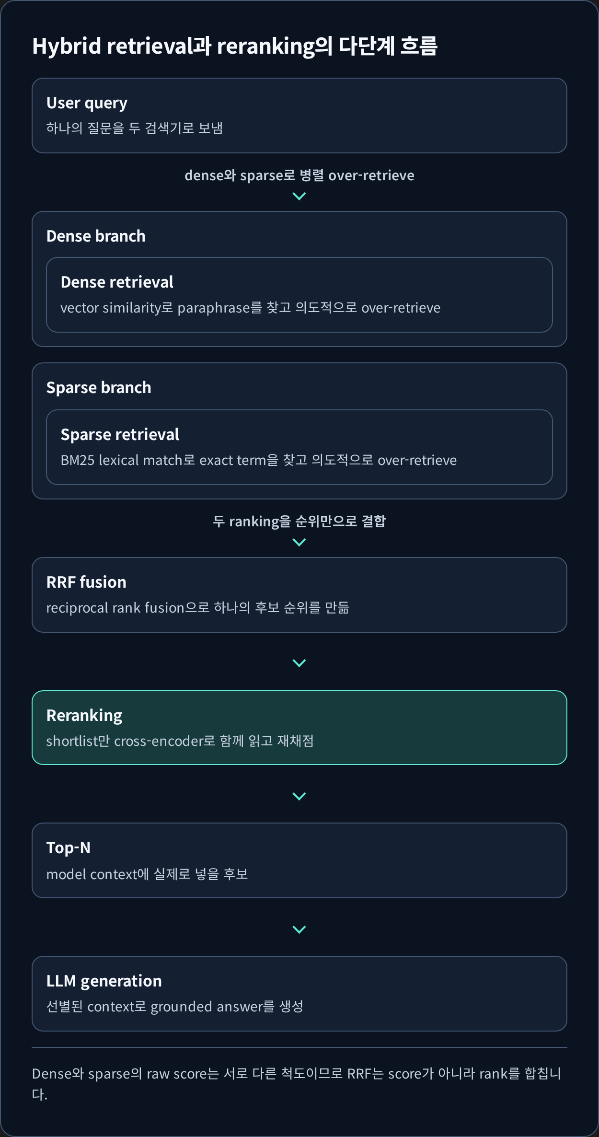Image resolution: width=599 pixels, height=1137 pixels.
Task: Select the LLM generation card
Action: click(x=299, y=994)
